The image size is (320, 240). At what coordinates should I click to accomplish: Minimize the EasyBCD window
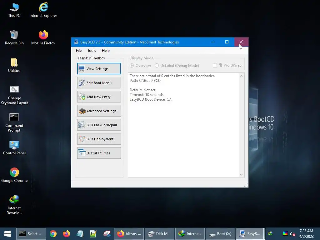click(x=213, y=42)
